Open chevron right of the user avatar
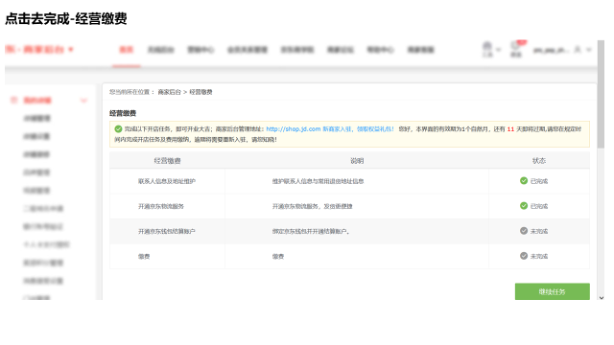Image resolution: width=614 pixels, height=345 pixels. click(x=588, y=50)
